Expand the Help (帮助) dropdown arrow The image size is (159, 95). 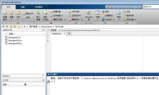tap(119, 20)
